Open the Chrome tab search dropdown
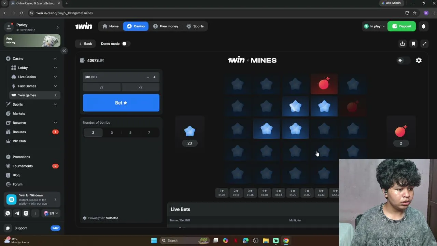Image resolution: width=437 pixels, height=246 pixels. [4, 3]
